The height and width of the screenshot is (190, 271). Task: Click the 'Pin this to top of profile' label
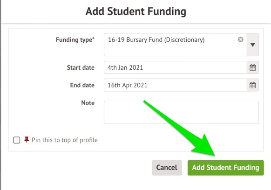point(65,140)
